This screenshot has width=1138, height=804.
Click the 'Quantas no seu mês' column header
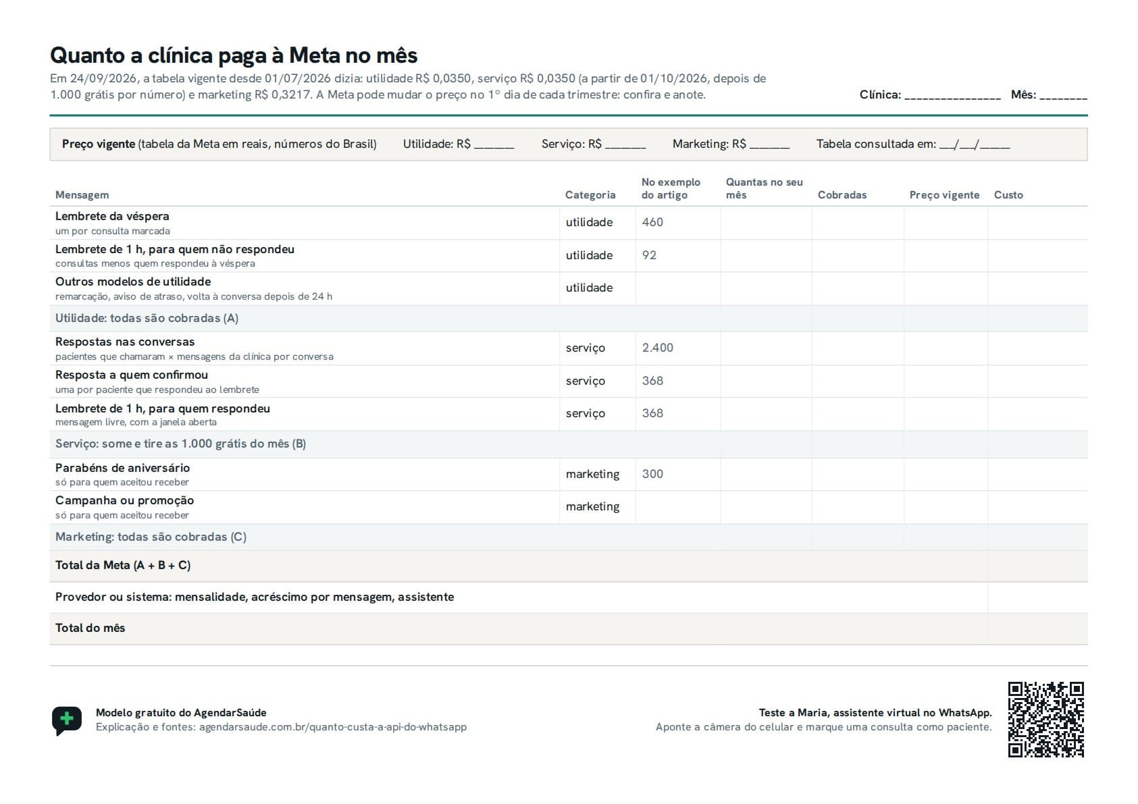click(764, 188)
